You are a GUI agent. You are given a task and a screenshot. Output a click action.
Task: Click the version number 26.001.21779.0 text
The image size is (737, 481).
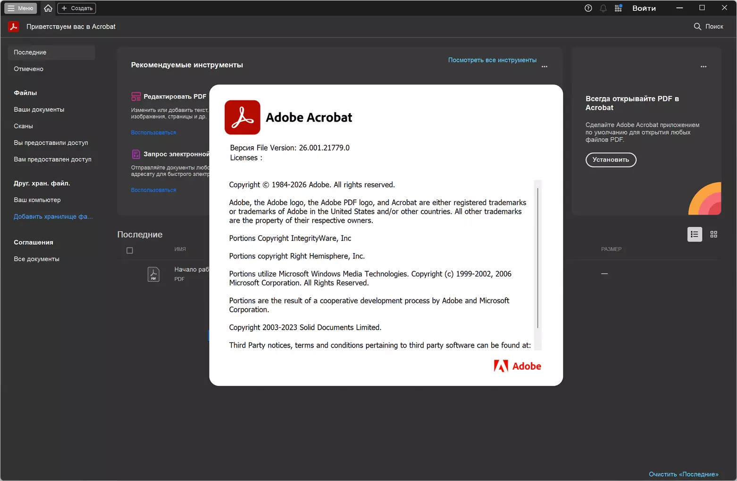(x=324, y=148)
